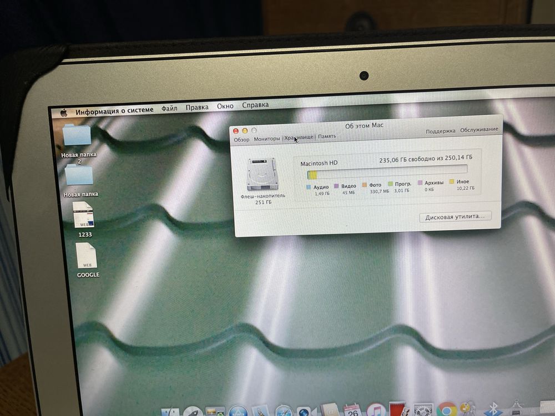Open Calendar showing 26 in the Dock

click(x=352, y=410)
